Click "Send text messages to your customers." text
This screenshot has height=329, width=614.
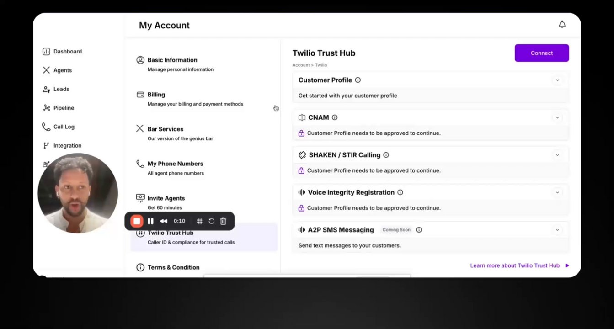tap(350, 245)
